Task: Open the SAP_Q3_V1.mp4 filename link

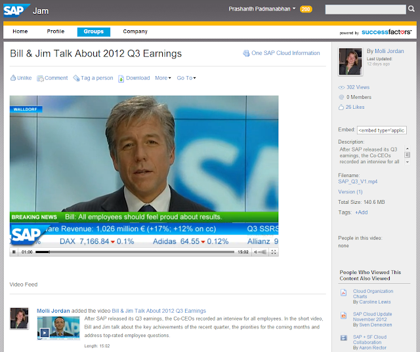Action: tap(358, 182)
